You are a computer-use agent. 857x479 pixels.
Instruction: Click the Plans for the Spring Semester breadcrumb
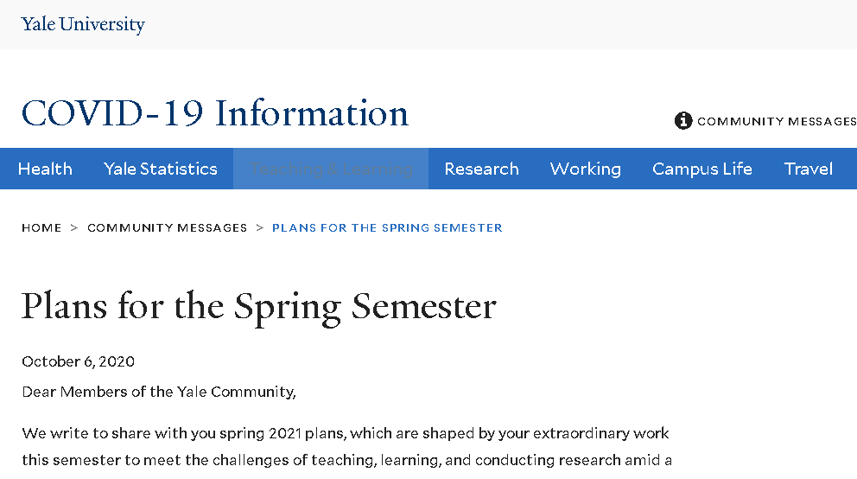(387, 228)
